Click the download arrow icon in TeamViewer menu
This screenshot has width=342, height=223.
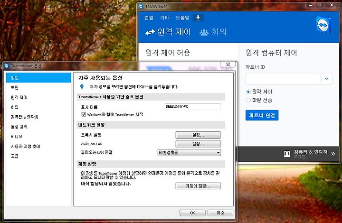pos(198,18)
